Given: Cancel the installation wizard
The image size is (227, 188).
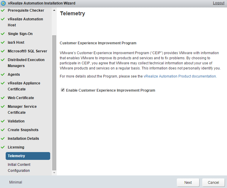Looking at the screenshot, I should click(x=213, y=183).
